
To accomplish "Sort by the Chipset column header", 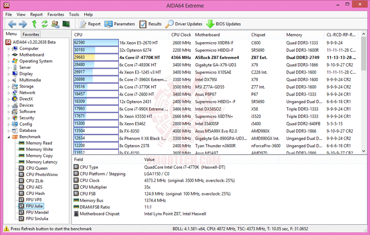I will coord(267,35).
